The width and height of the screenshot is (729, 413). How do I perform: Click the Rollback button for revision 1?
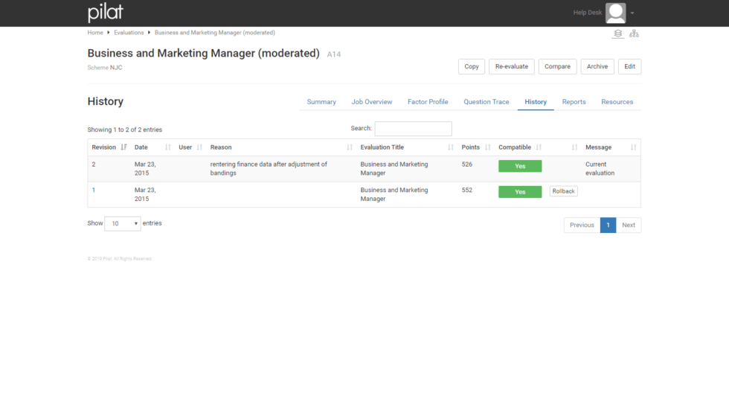click(564, 191)
